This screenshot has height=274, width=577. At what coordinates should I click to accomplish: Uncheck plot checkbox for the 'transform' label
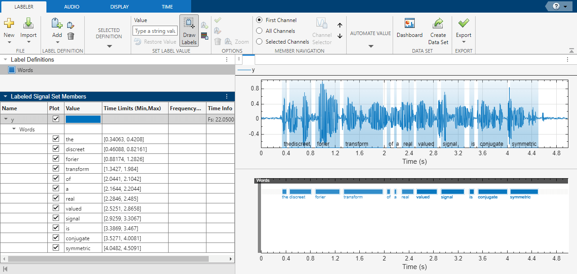tap(56, 168)
